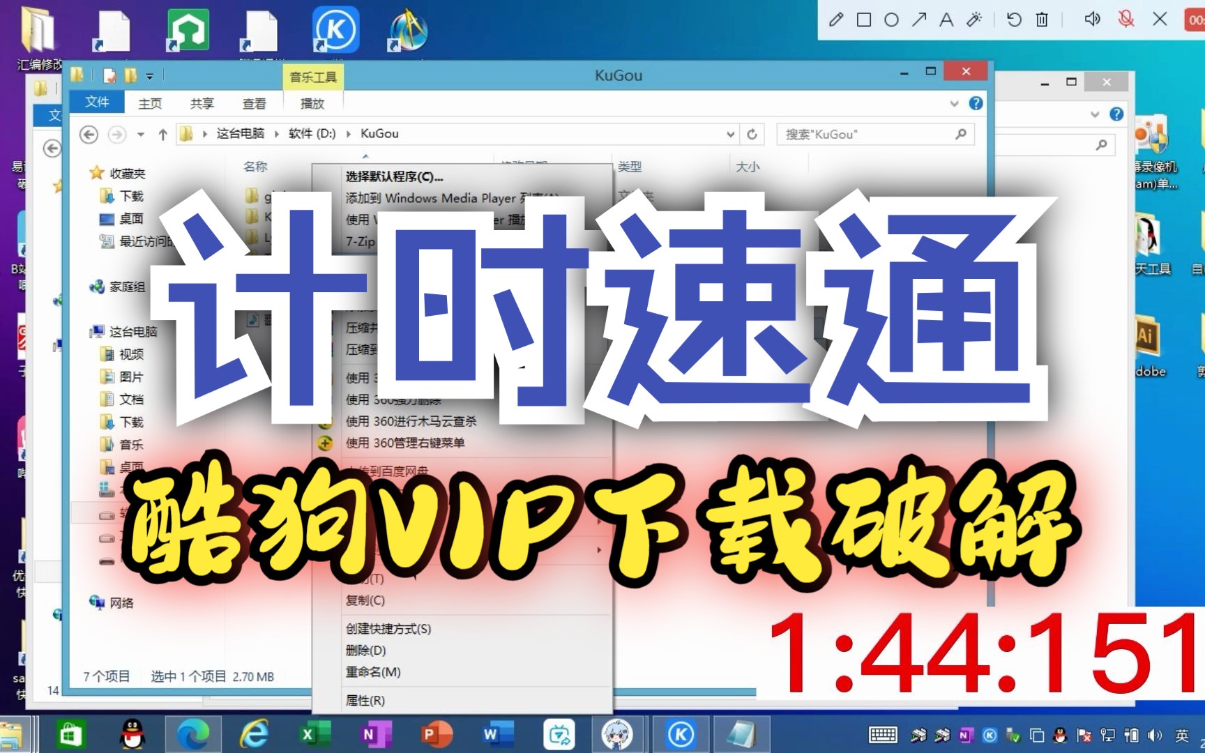Click the 英 input language indicator
Viewport: 1205px width, 753px height.
coord(1182,736)
